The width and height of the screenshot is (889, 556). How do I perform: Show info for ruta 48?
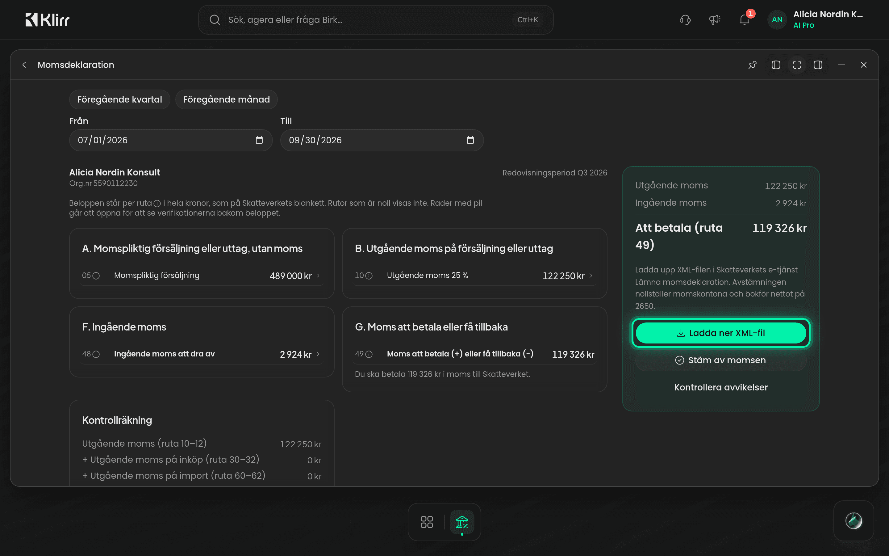tap(96, 354)
